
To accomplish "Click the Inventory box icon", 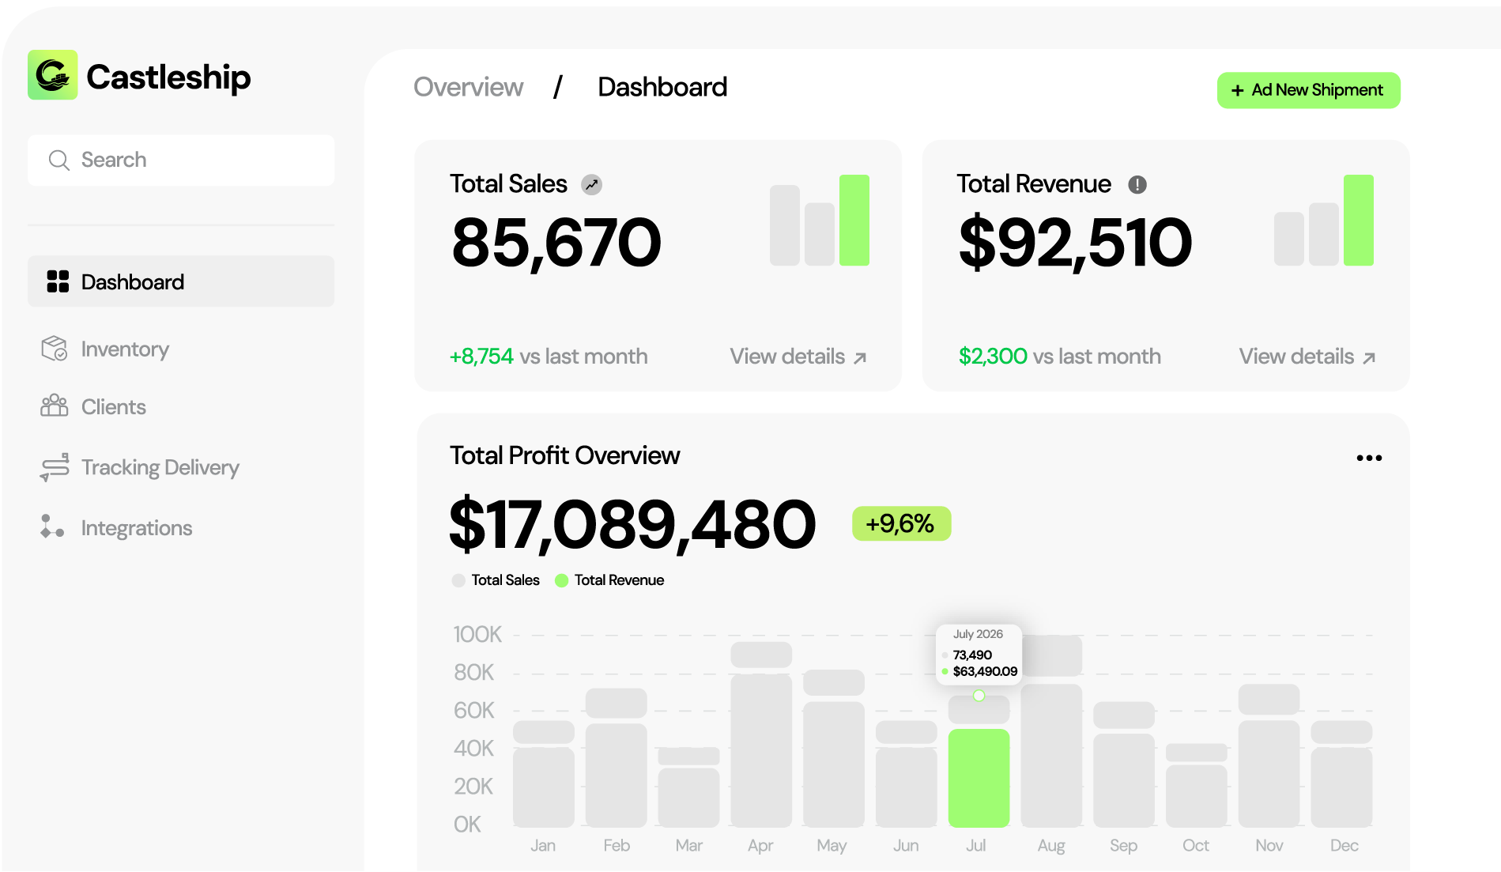I will 54,349.
